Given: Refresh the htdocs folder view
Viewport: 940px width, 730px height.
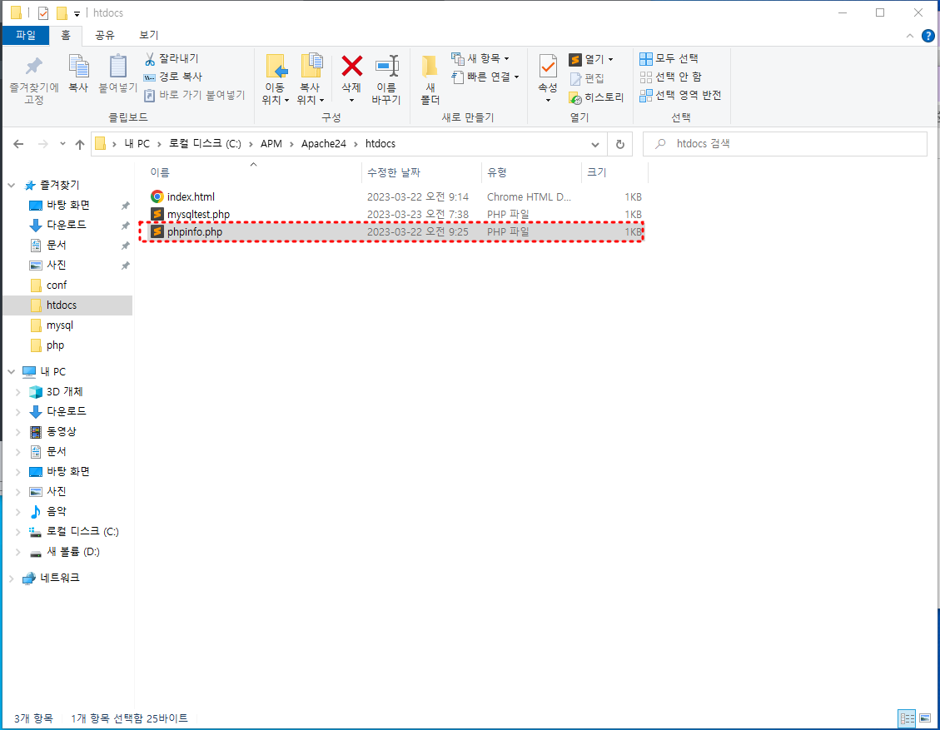Looking at the screenshot, I should (x=620, y=145).
